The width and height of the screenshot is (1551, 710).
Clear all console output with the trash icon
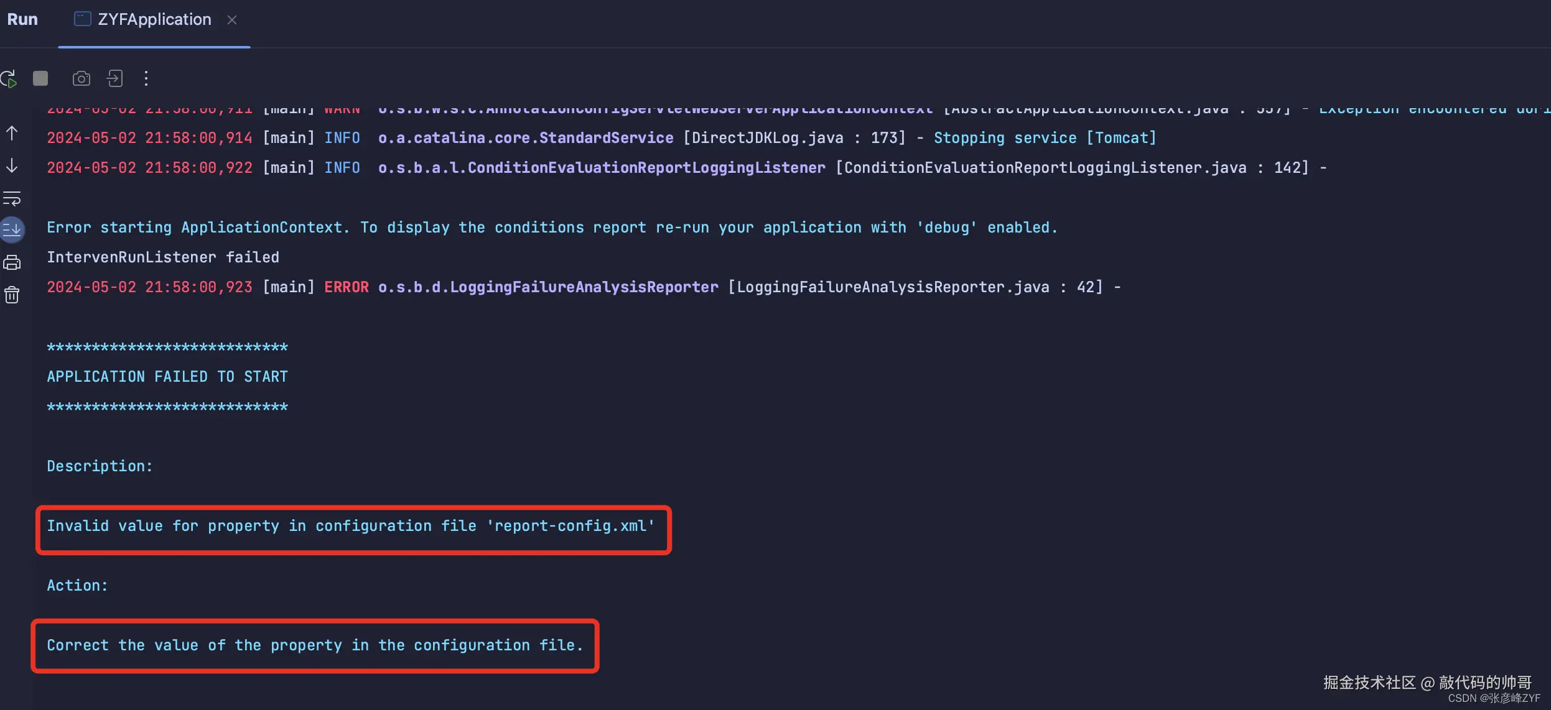click(12, 295)
